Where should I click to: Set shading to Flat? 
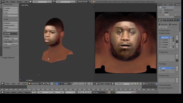pyautogui.click(x=14, y=39)
